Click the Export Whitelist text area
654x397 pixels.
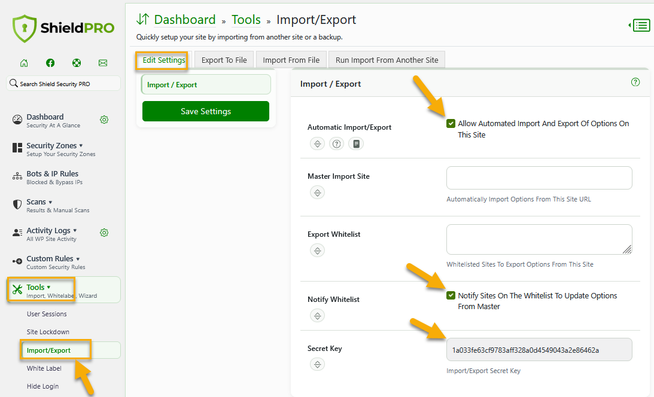[x=539, y=240]
